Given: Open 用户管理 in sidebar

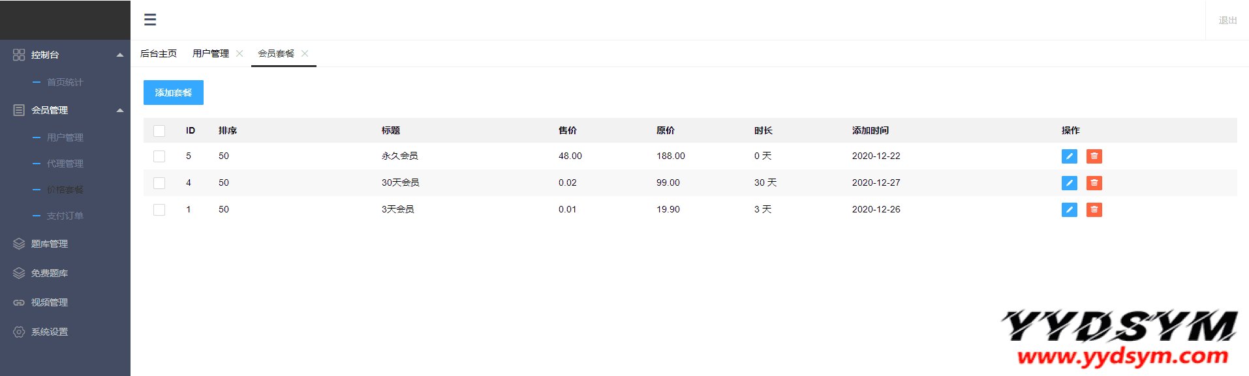Looking at the screenshot, I should click(65, 137).
